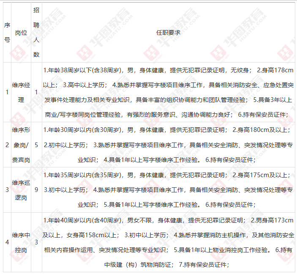
Task: Click the text 年龄30周岁以内(含30周岁)
Action: 84,130
